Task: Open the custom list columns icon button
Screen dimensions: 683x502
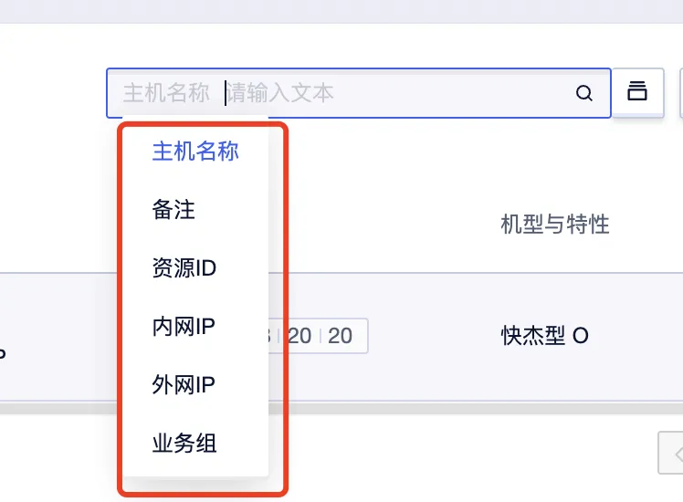Action: point(637,92)
